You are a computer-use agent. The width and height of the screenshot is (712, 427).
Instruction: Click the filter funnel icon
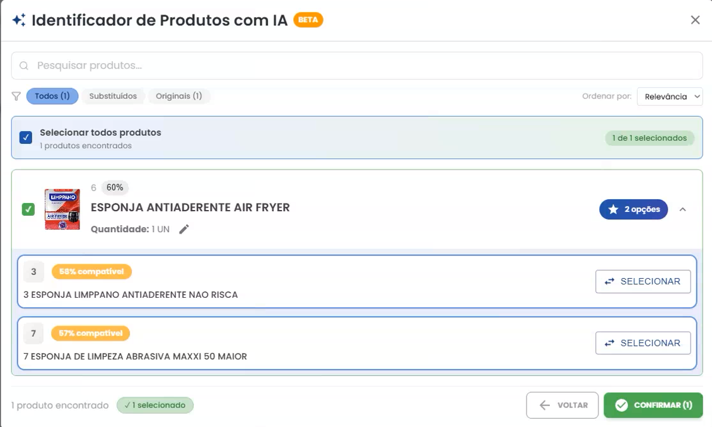(16, 97)
